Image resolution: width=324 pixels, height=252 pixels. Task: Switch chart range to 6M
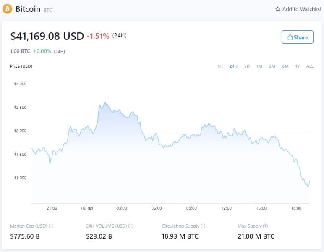285,66
